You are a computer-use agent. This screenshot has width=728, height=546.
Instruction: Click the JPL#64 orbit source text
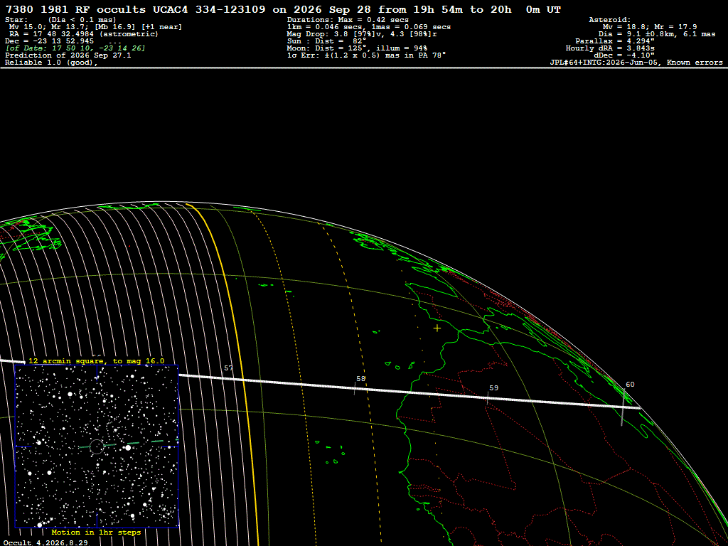click(636, 63)
